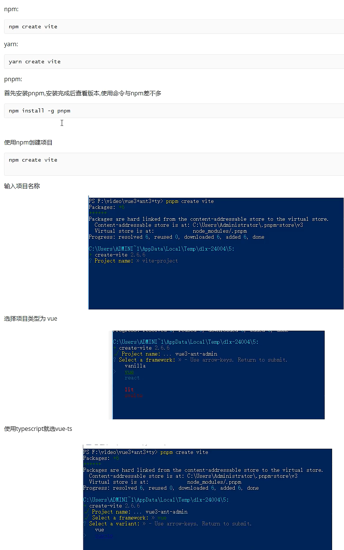344x550 pixels.
Task: Click the plain 'vue' variant in the last terminal image
Action: 99,530
